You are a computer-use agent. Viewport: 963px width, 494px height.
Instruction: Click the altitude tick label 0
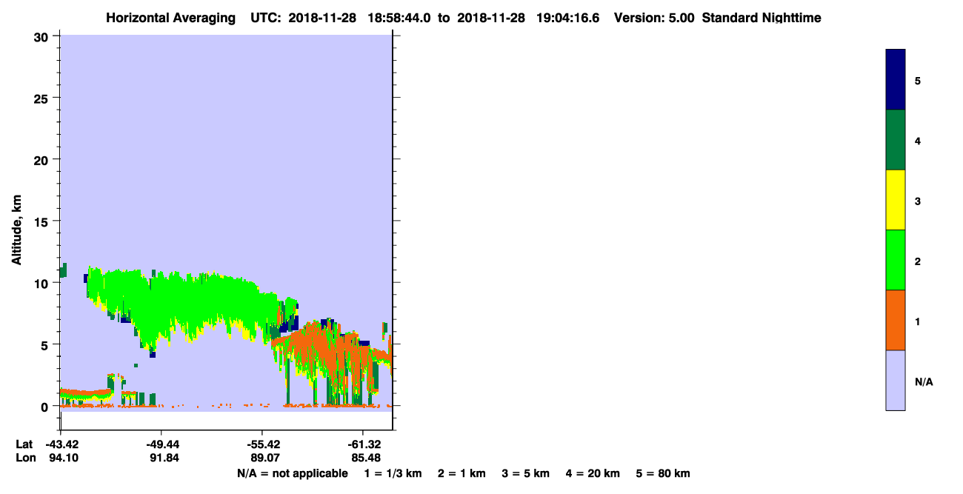click(x=46, y=407)
